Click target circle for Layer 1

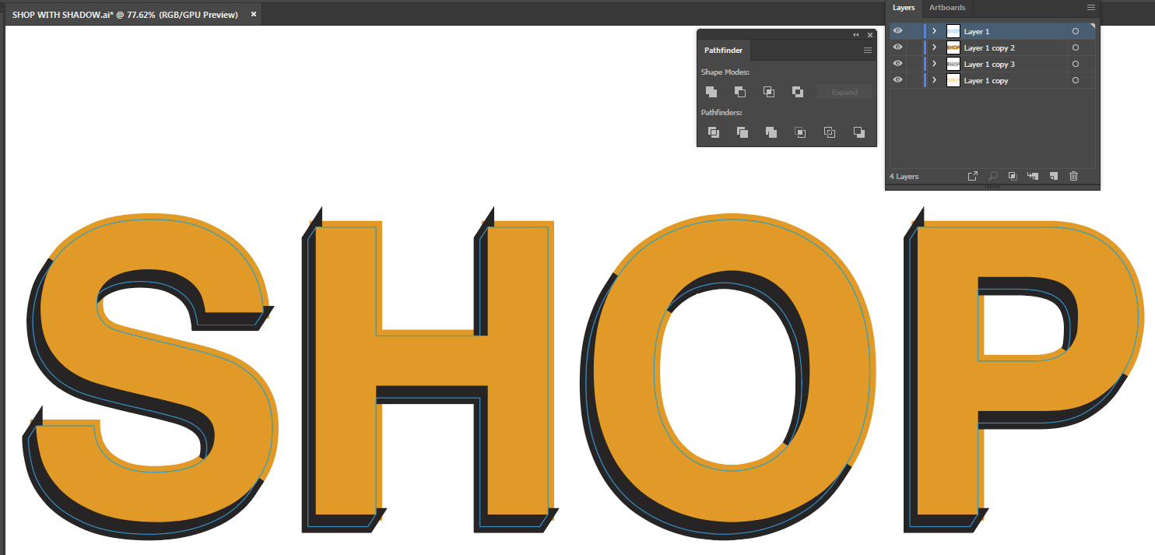coord(1076,31)
